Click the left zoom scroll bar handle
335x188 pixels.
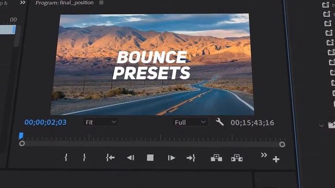22,144
